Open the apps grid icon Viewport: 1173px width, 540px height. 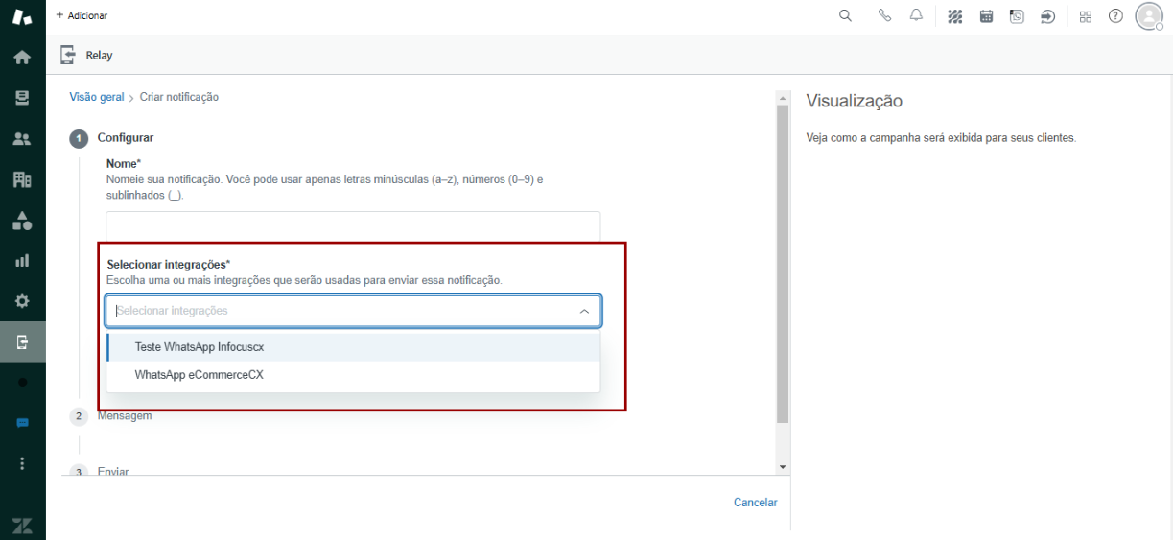point(1086,16)
